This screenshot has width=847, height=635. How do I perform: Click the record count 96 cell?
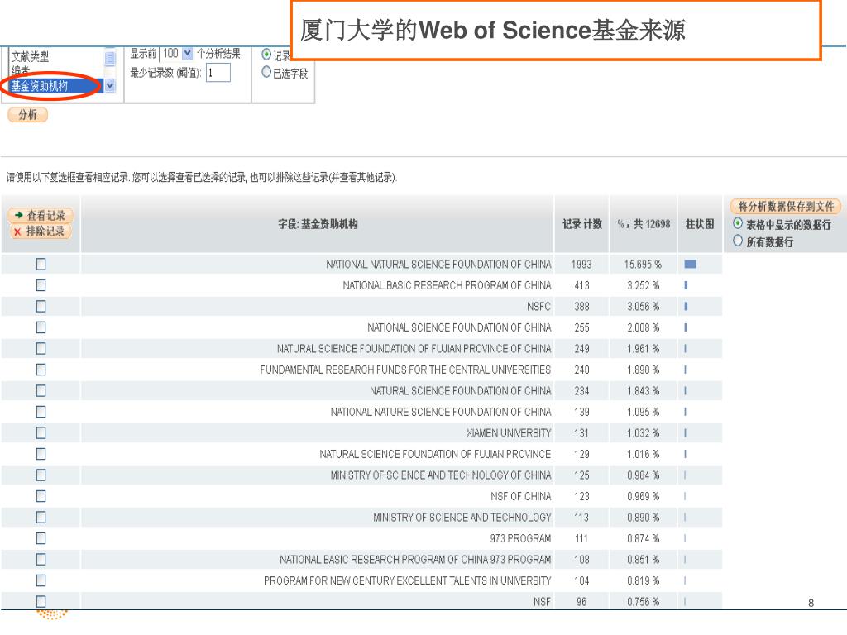coord(581,602)
